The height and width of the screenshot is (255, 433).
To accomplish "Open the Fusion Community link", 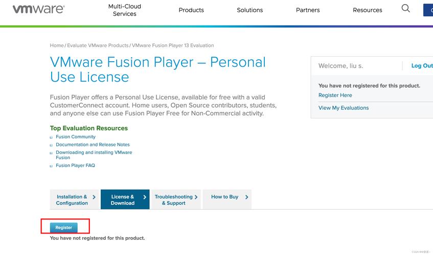I will coord(76,137).
